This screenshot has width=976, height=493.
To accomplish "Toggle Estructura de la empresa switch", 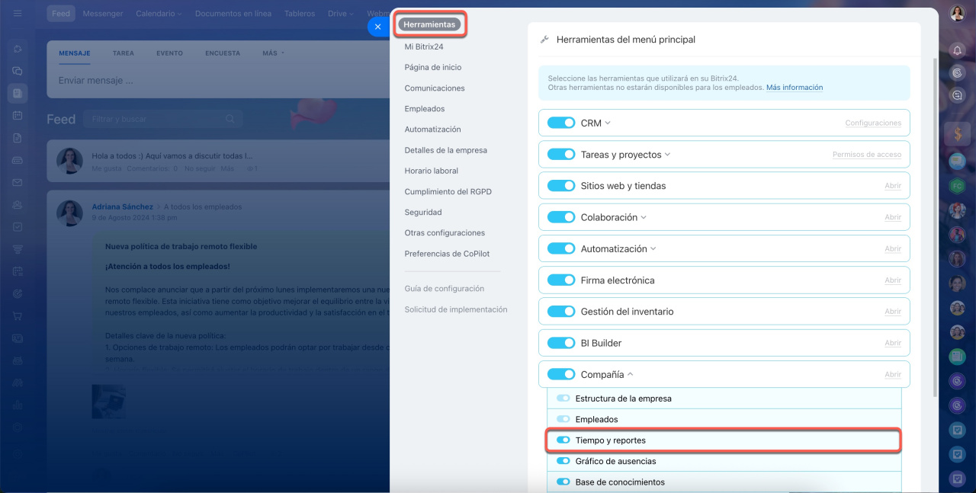I will (563, 399).
